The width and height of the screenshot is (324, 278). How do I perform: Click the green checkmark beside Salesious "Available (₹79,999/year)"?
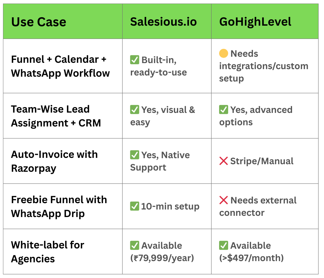click(134, 246)
